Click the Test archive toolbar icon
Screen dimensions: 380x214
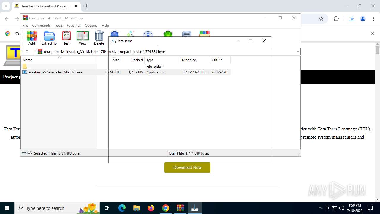point(66,38)
